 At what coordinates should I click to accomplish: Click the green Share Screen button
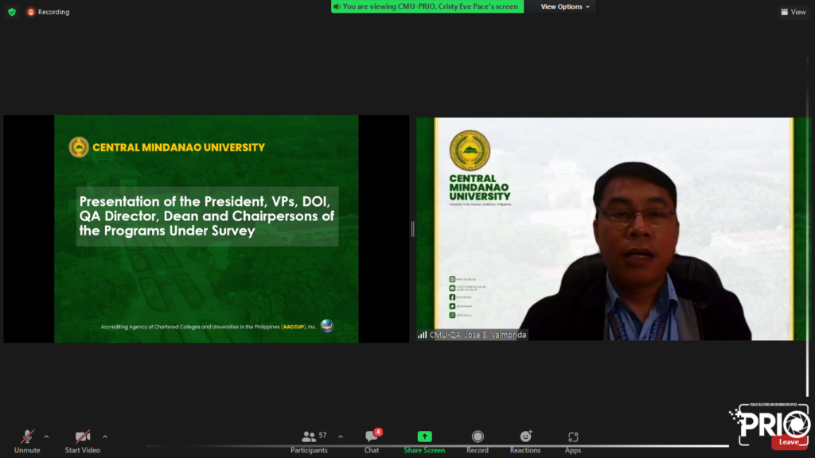click(x=424, y=442)
